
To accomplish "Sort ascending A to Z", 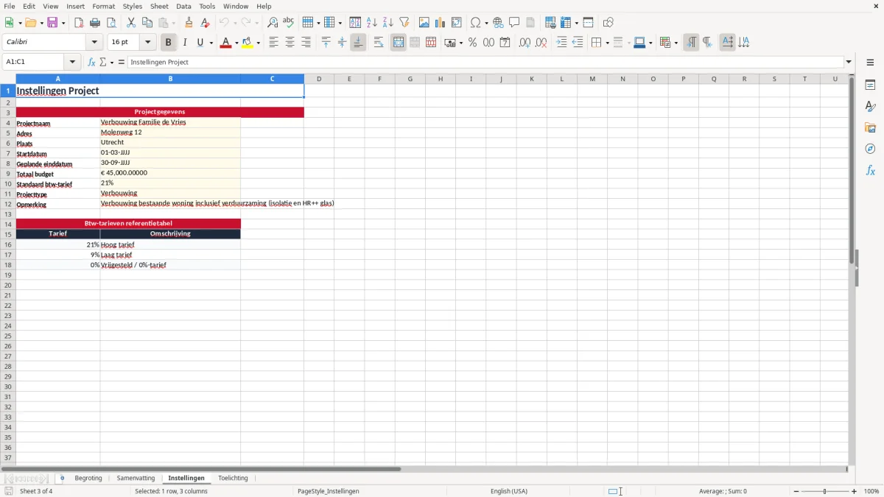I will pyautogui.click(x=372, y=23).
